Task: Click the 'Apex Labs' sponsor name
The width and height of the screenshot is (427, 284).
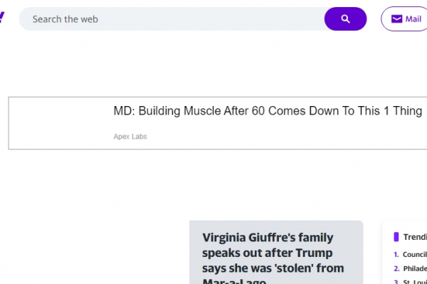Action: click(x=130, y=137)
